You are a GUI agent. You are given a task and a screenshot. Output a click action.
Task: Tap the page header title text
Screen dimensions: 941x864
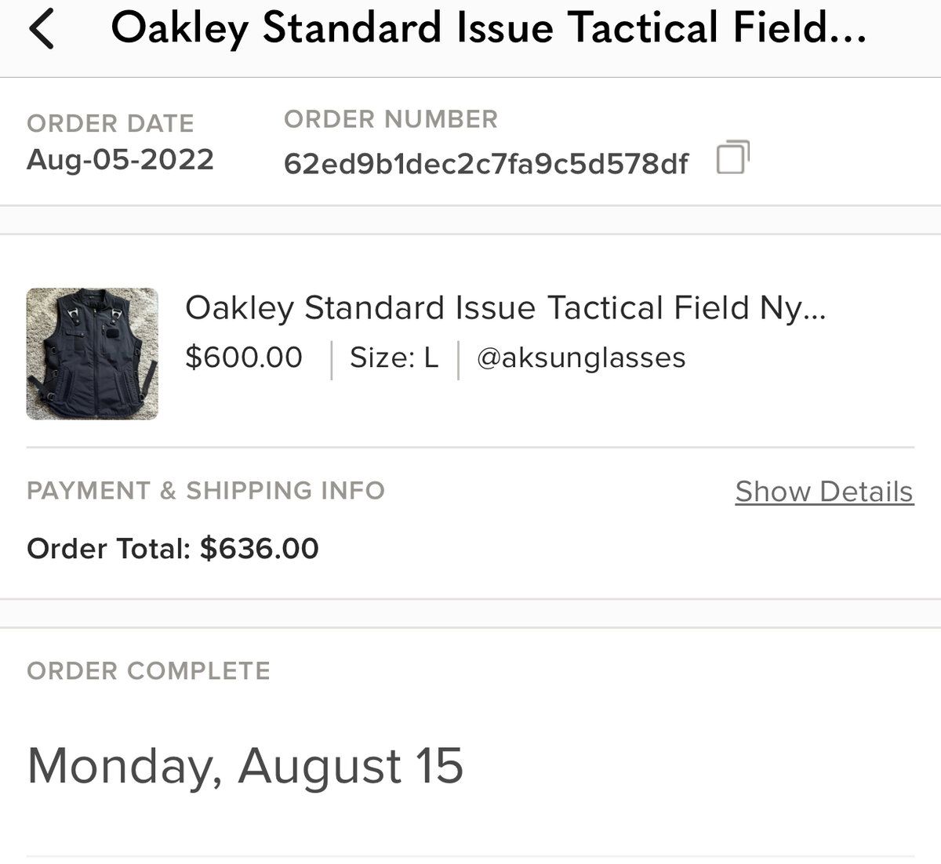pos(488,29)
